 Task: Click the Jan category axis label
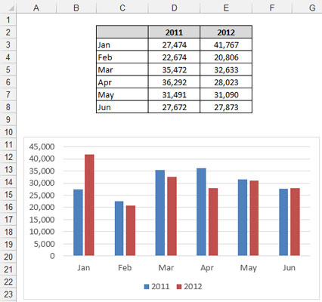[84, 267]
